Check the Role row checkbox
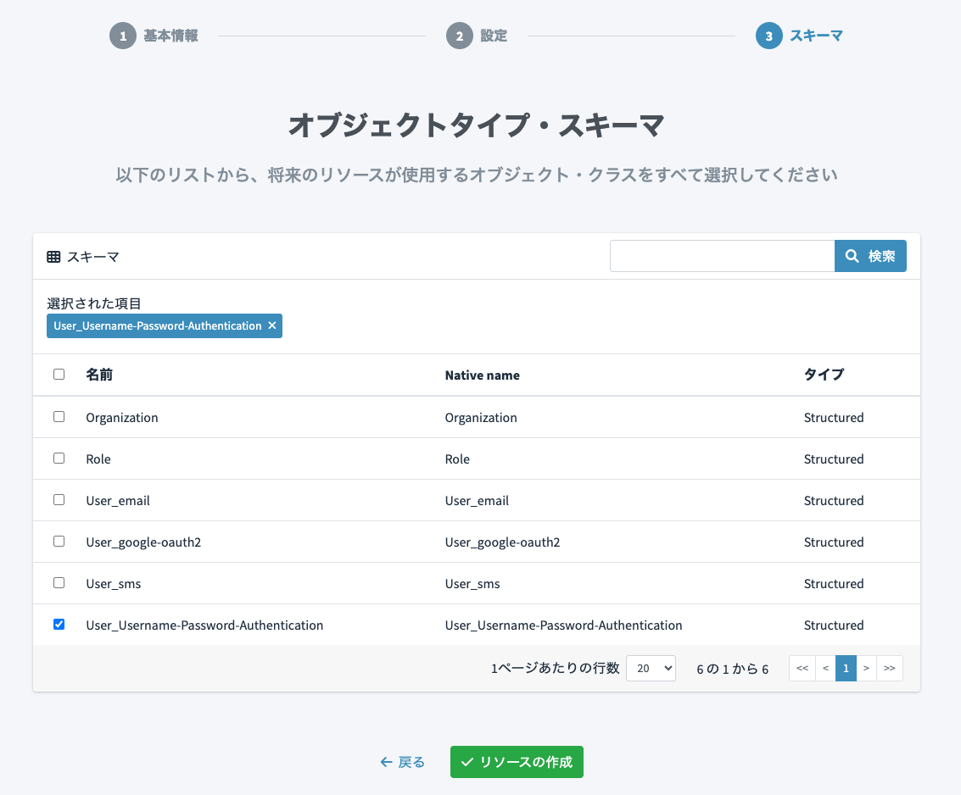This screenshot has width=961, height=795. 59,459
